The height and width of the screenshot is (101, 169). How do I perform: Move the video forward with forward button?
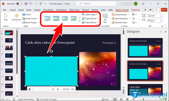[58, 89]
